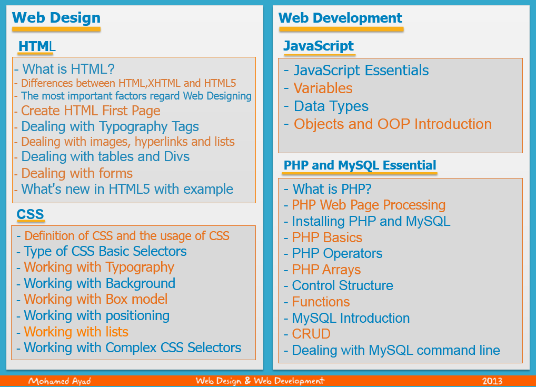Open the JavaScript section header
This screenshot has height=387, width=536.
pyautogui.click(x=319, y=46)
